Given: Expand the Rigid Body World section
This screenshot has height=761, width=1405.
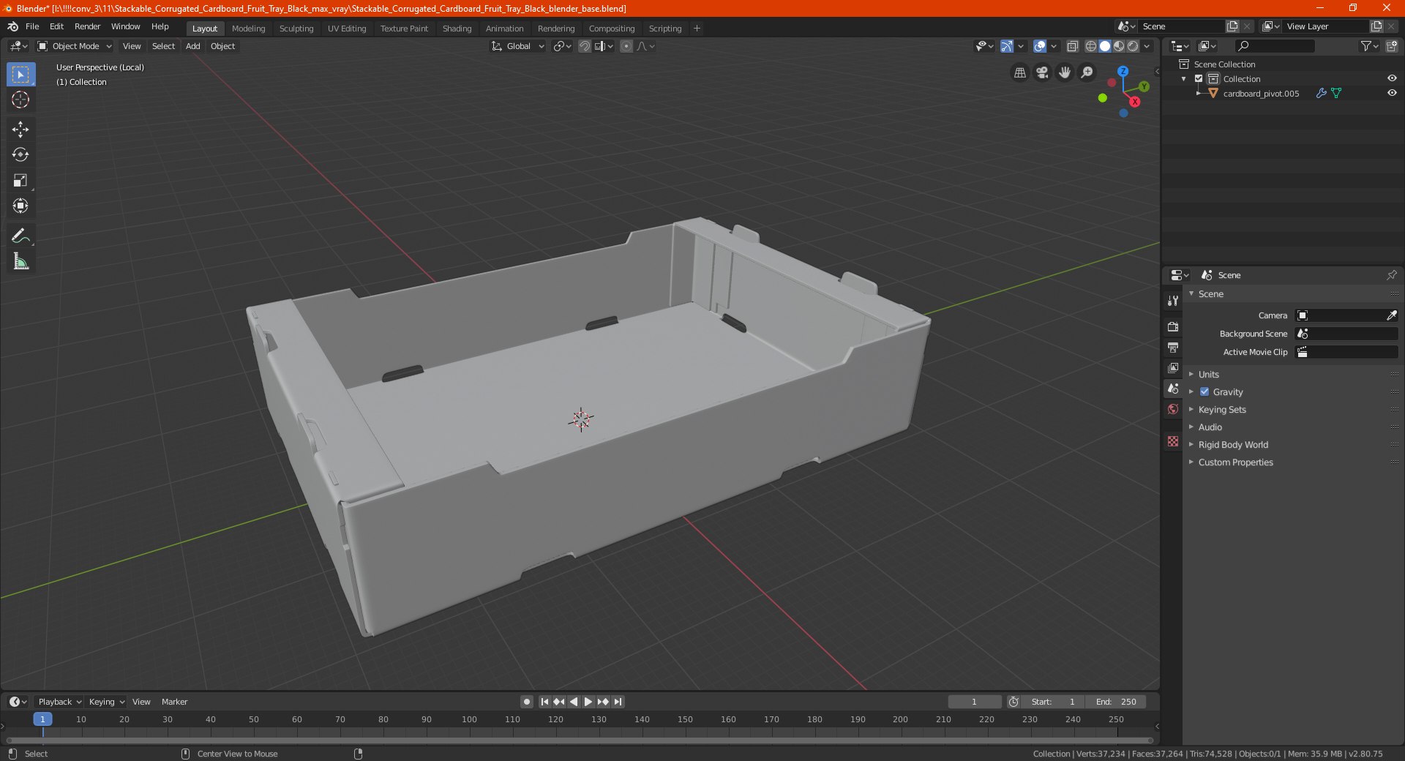Looking at the screenshot, I should (x=1233, y=445).
